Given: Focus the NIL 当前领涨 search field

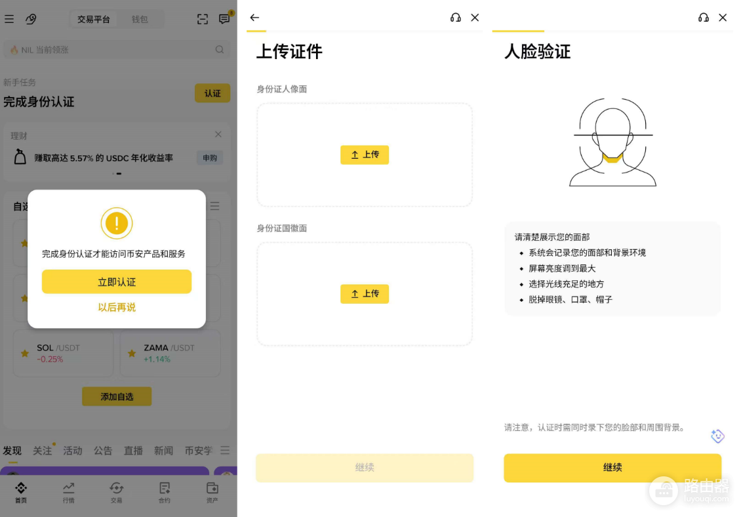Looking at the screenshot, I should point(116,50).
